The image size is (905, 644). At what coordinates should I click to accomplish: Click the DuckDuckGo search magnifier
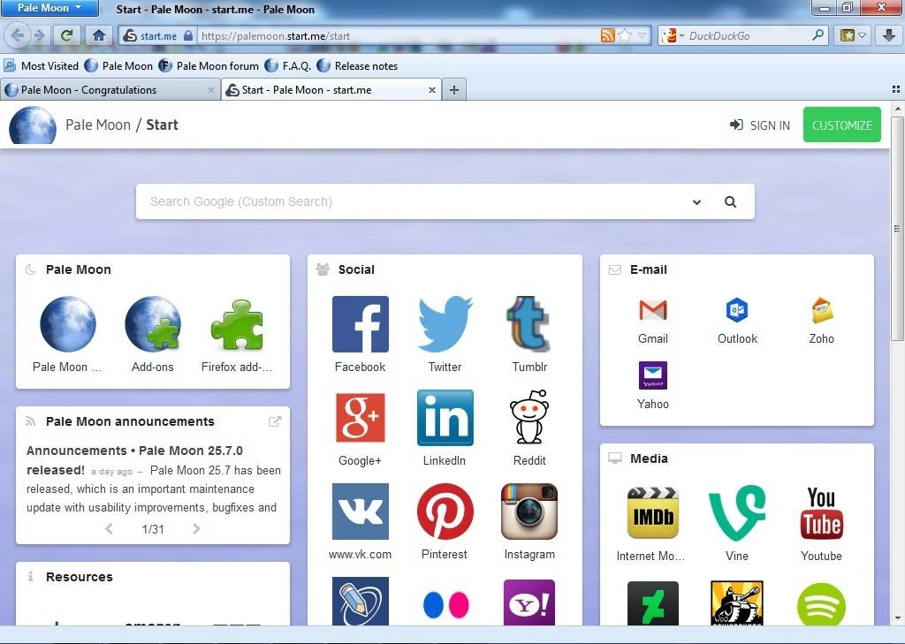(818, 35)
